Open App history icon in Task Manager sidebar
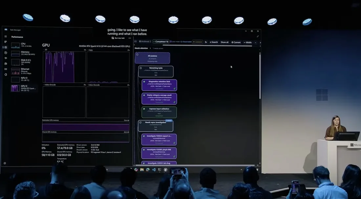361x199 pixels. point(6,53)
